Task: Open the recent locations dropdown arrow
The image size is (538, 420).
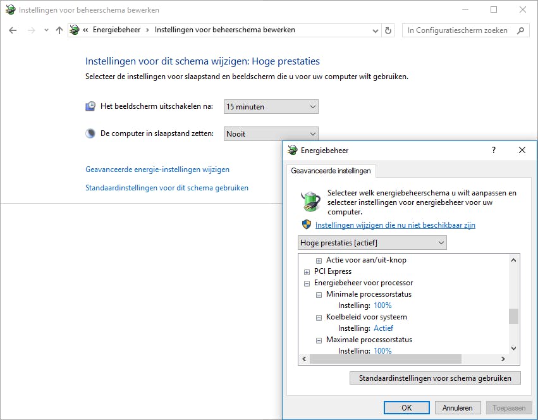Action: [46, 30]
